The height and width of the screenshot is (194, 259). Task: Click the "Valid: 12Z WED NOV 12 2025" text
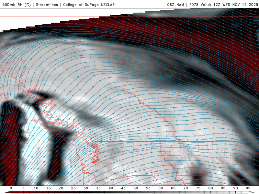coord(229,5)
